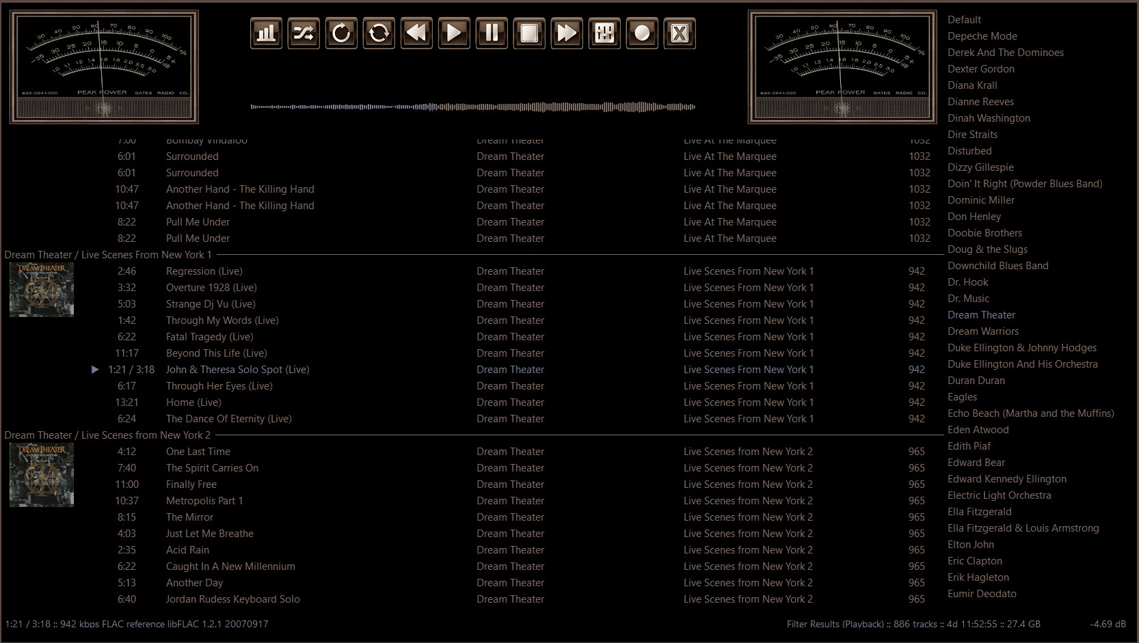Viewport: 1139px width, 643px height.
Task: Select the playing track John & Theresa Solo Spot (Live)
Action: pyautogui.click(x=238, y=370)
